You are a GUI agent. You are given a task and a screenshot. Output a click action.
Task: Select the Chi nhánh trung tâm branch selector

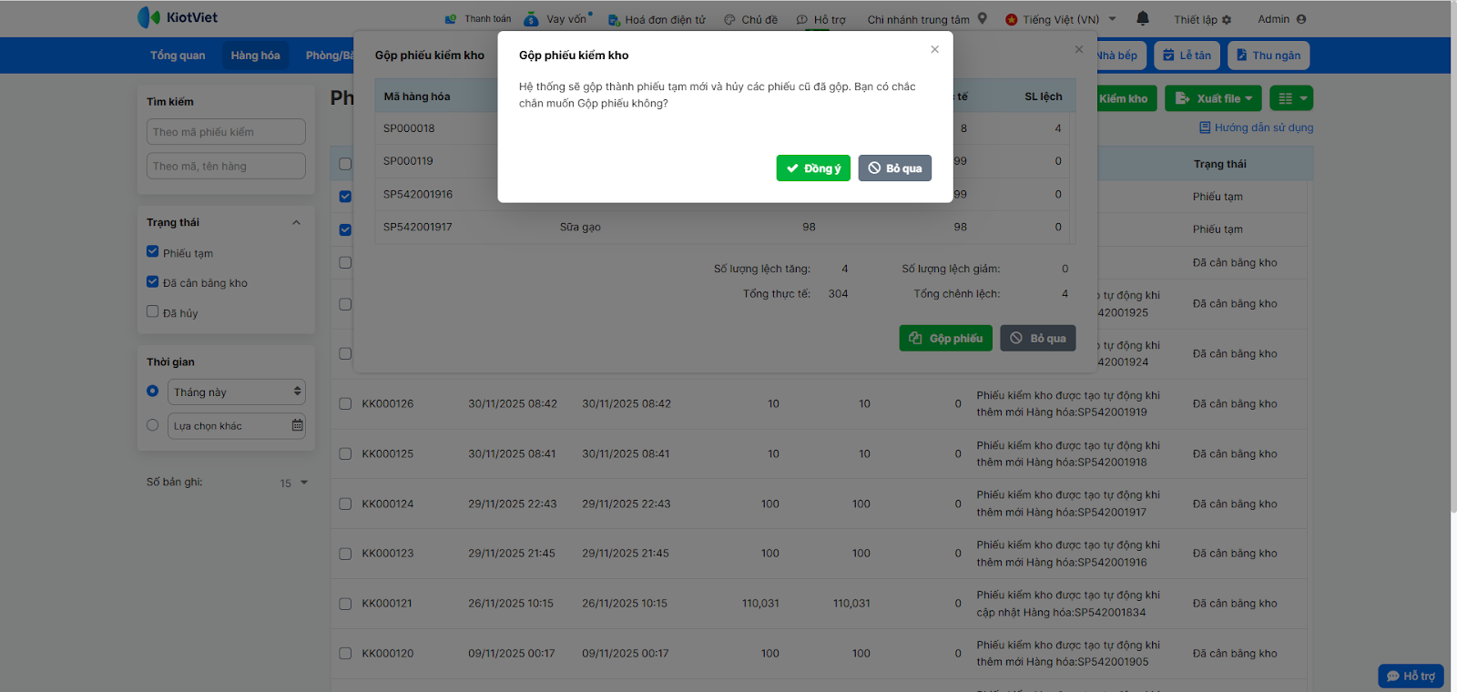(927, 19)
